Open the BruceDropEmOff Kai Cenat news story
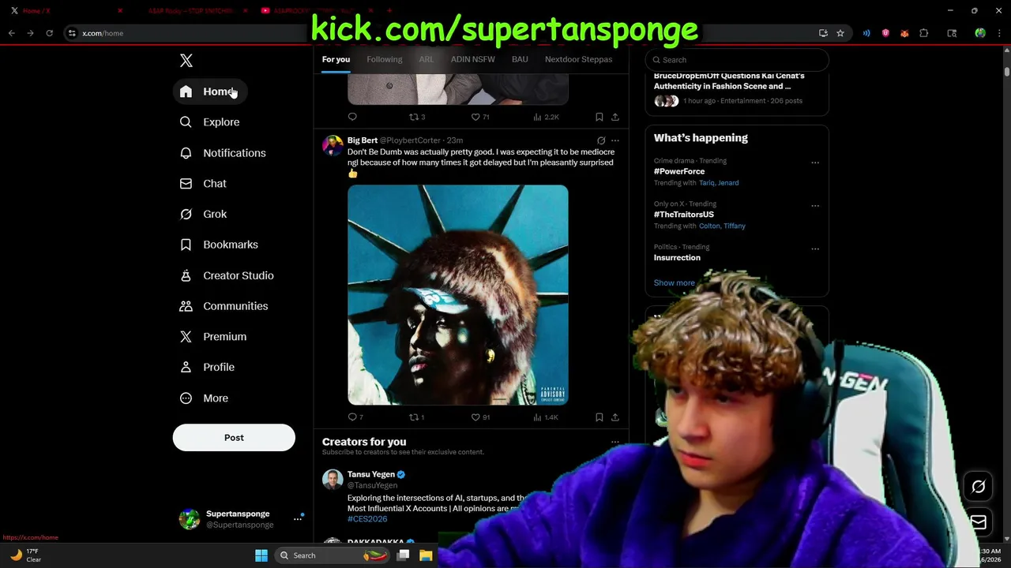Image resolution: width=1011 pixels, height=568 pixels. pyautogui.click(x=729, y=80)
